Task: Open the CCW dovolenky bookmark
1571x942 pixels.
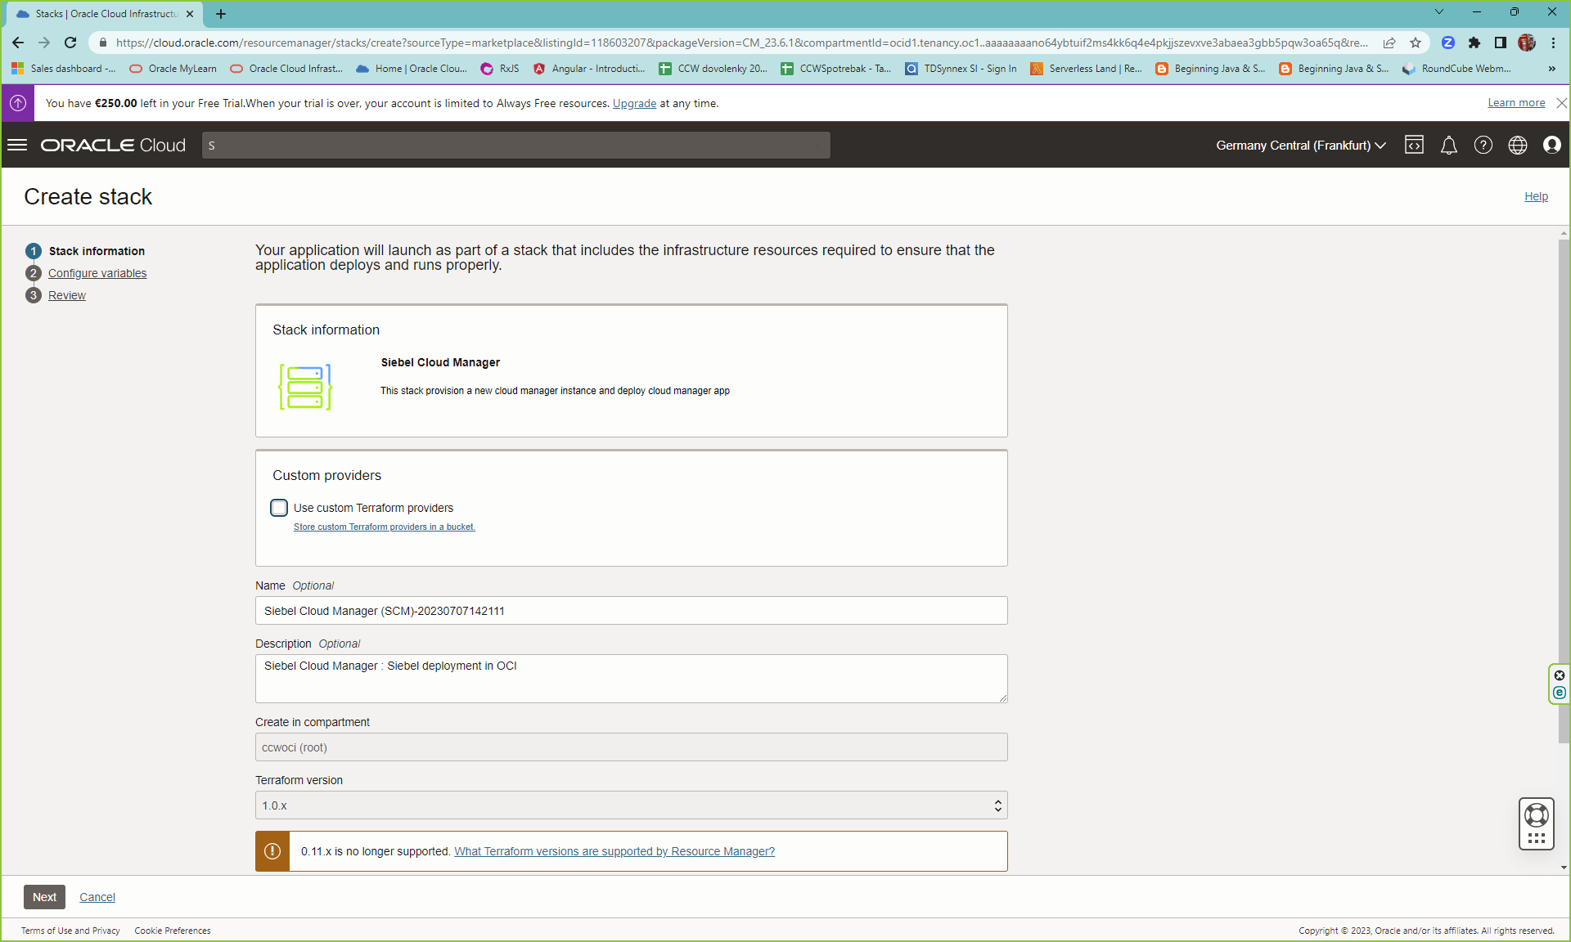Action: tap(713, 69)
